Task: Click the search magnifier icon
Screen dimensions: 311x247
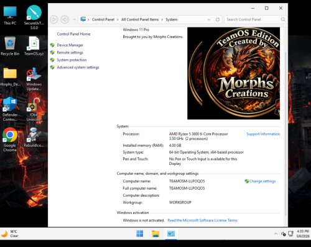Action: [283, 19]
